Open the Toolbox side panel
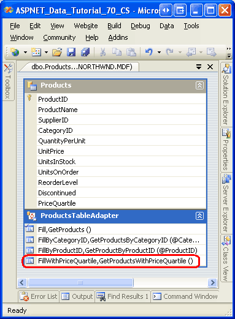 tap(8, 81)
